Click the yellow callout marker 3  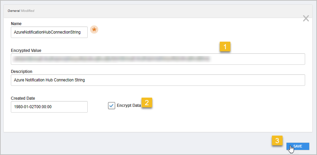coord(277,141)
